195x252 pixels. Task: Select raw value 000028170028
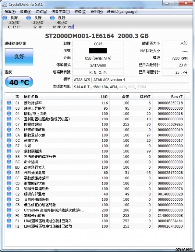(170, 173)
